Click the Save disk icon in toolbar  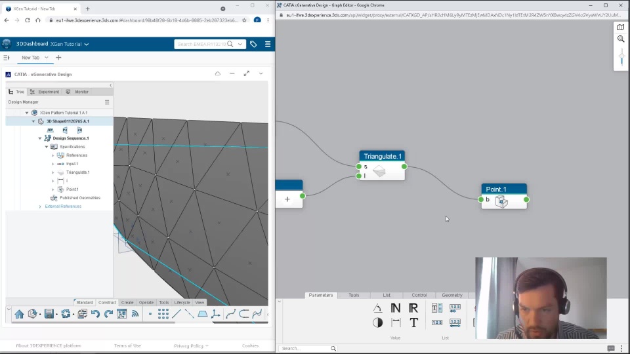49,314
